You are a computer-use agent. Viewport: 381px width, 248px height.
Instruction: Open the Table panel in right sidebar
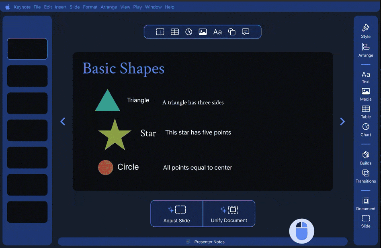point(366,112)
